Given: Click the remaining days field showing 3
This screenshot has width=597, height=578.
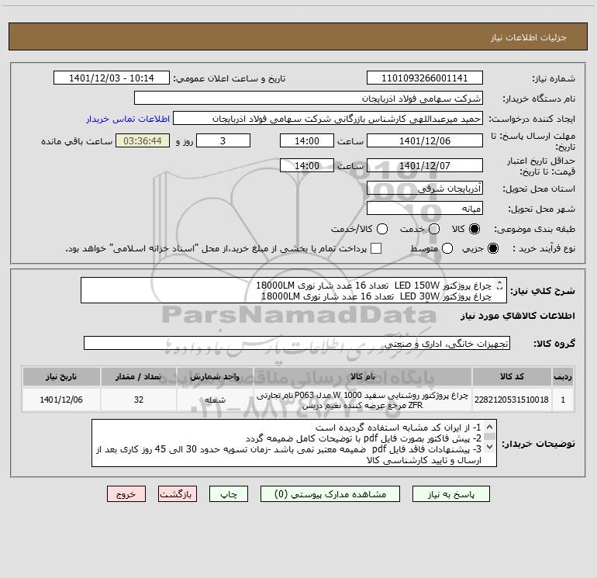Looking at the screenshot, I should pos(223,140).
